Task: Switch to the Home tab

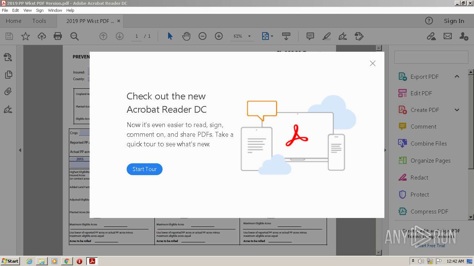Action: pyautogui.click(x=14, y=21)
